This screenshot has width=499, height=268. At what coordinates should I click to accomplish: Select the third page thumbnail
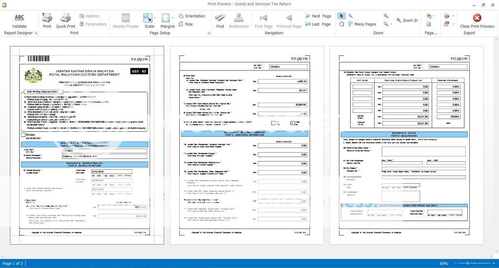pyautogui.click(x=406, y=145)
